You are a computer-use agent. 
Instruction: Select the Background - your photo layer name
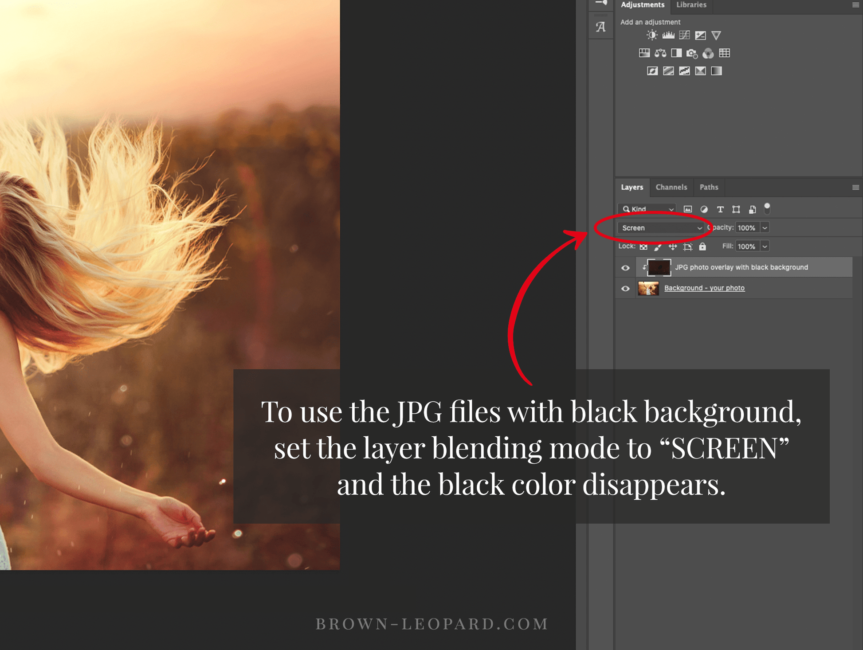[x=704, y=288]
